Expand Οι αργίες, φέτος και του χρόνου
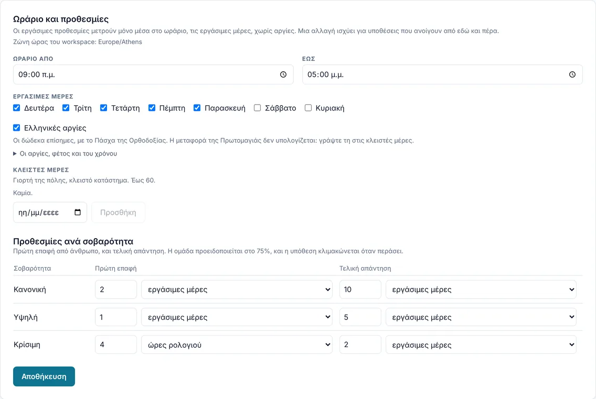 tap(65, 153)
